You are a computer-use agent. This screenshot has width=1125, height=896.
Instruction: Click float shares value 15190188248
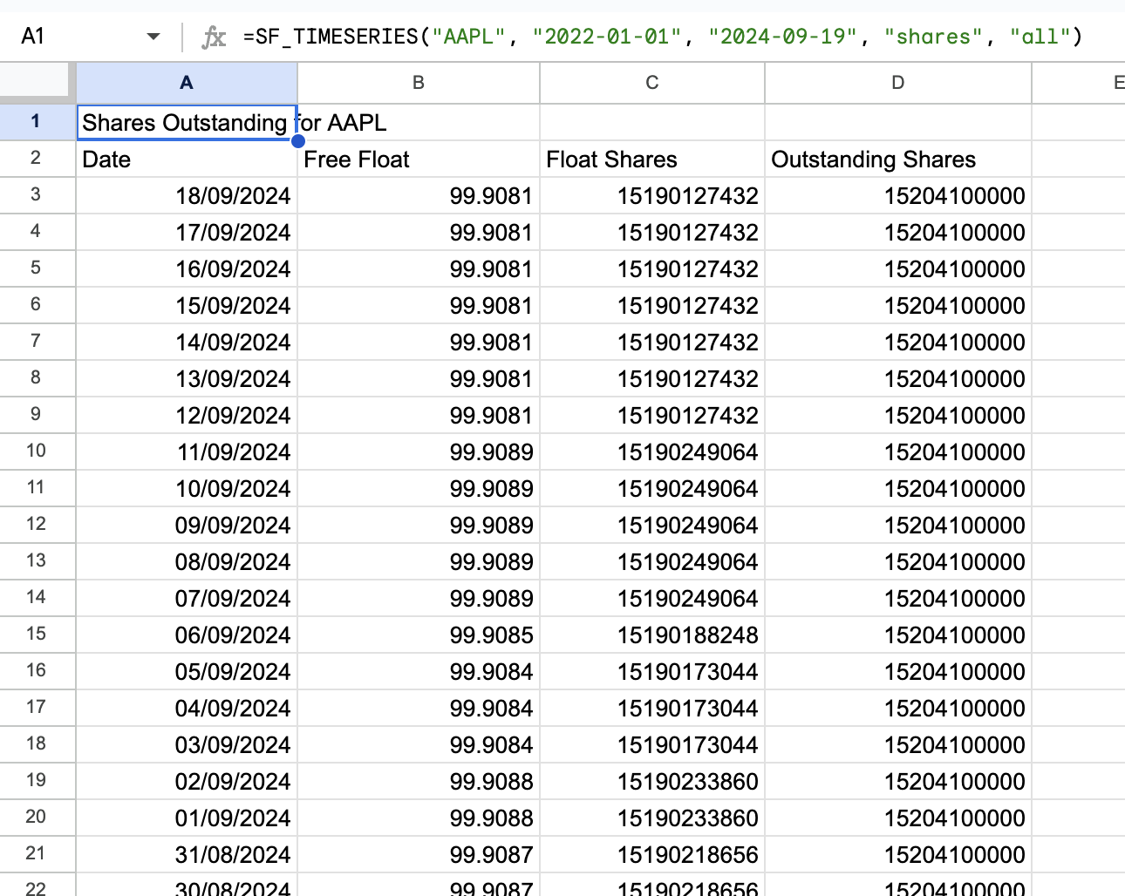652,635
